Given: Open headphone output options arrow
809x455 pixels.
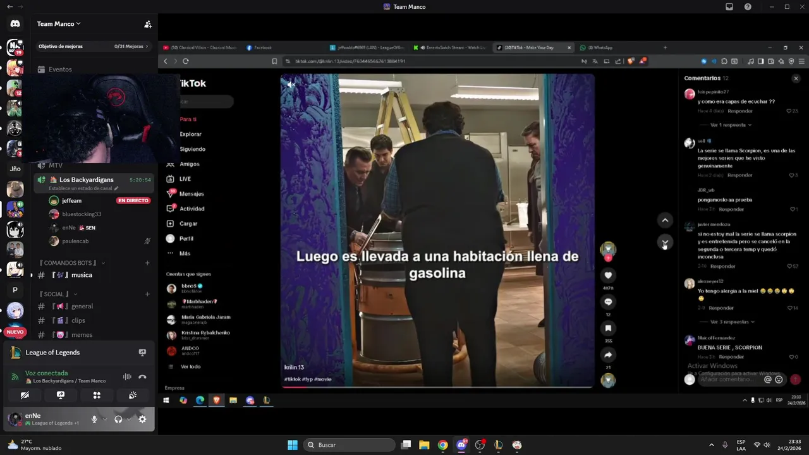Looking at the screenshot, I should (x=128, y=419).
